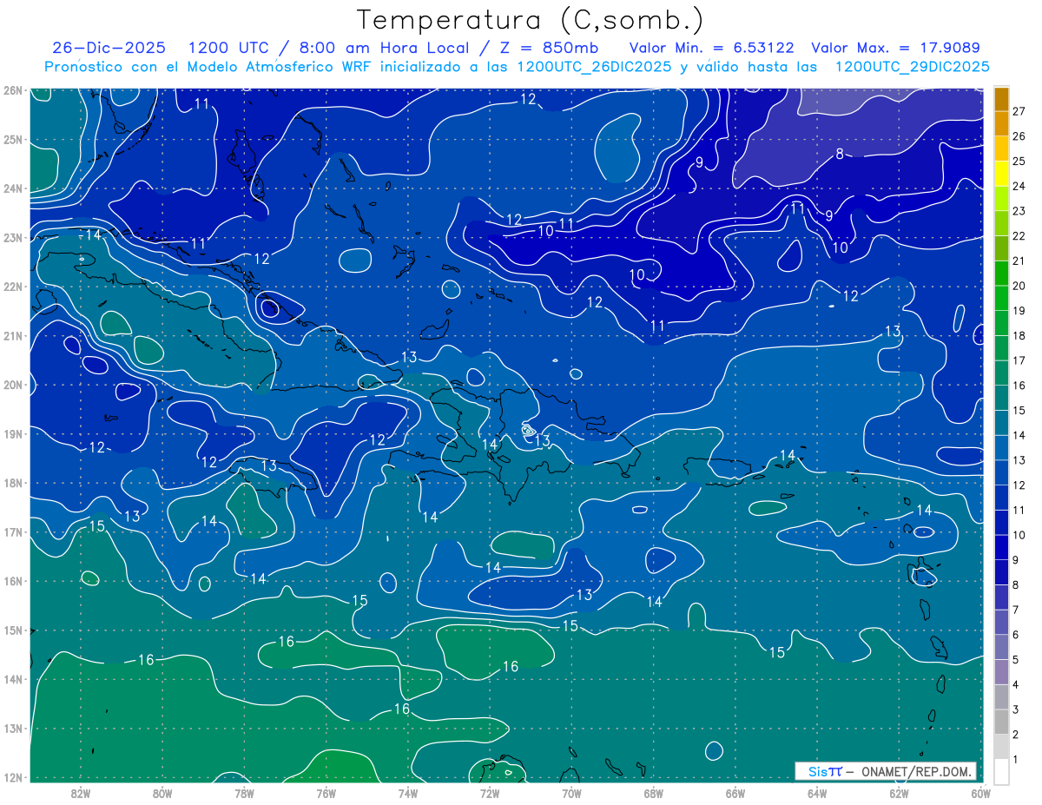Click 'Valor Min. = 6.53122' value
Viewport: 1042px width, 805px height.
pos(711,48)
